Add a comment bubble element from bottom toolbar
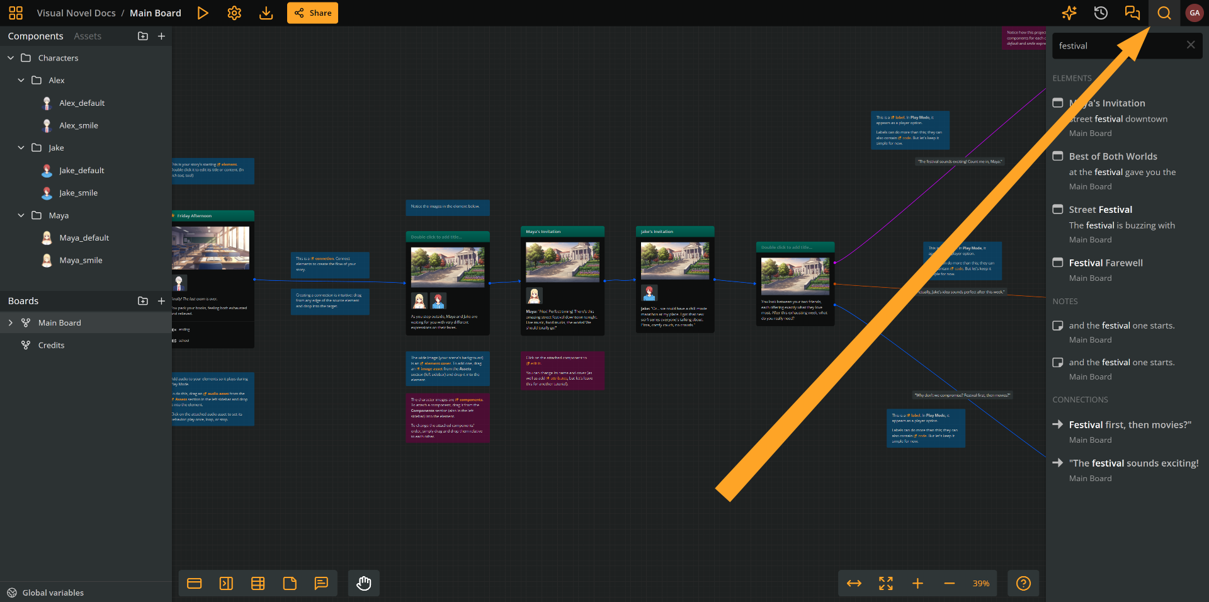 tap(321, 583)
